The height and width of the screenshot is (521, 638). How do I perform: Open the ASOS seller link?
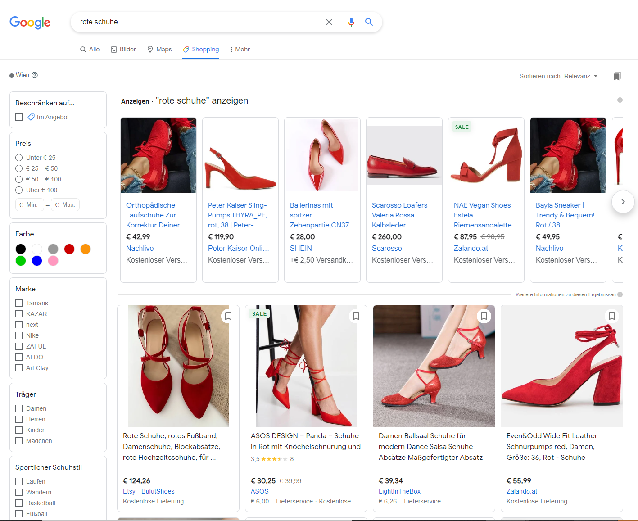click(260, 491)
